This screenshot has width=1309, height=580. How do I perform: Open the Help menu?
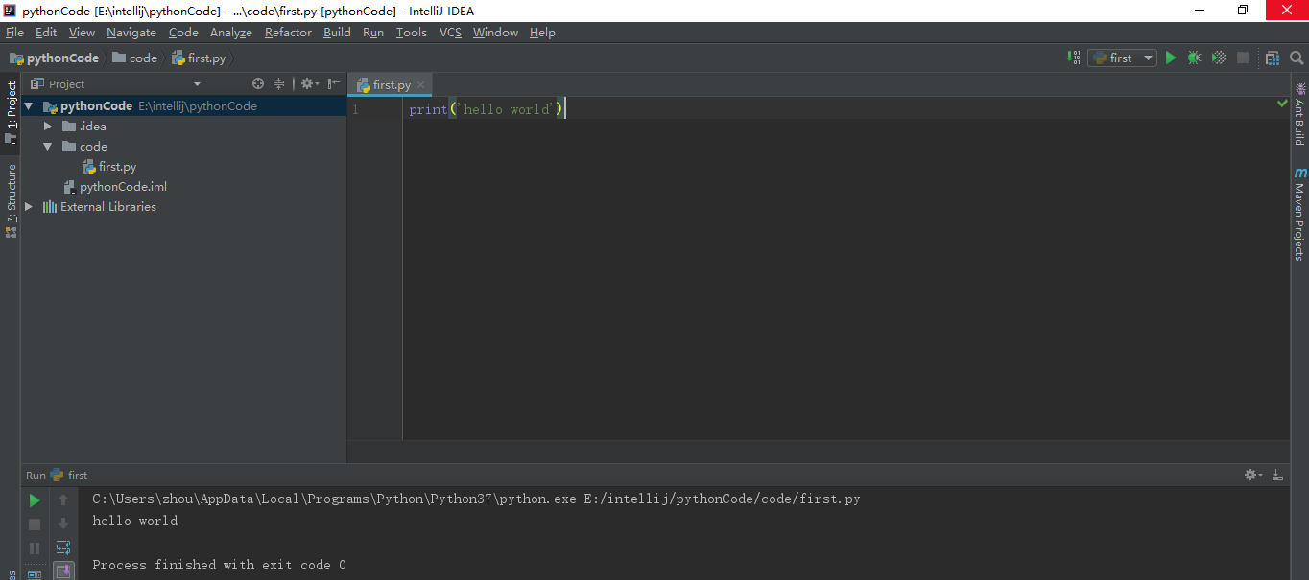[x=542, y=32]
